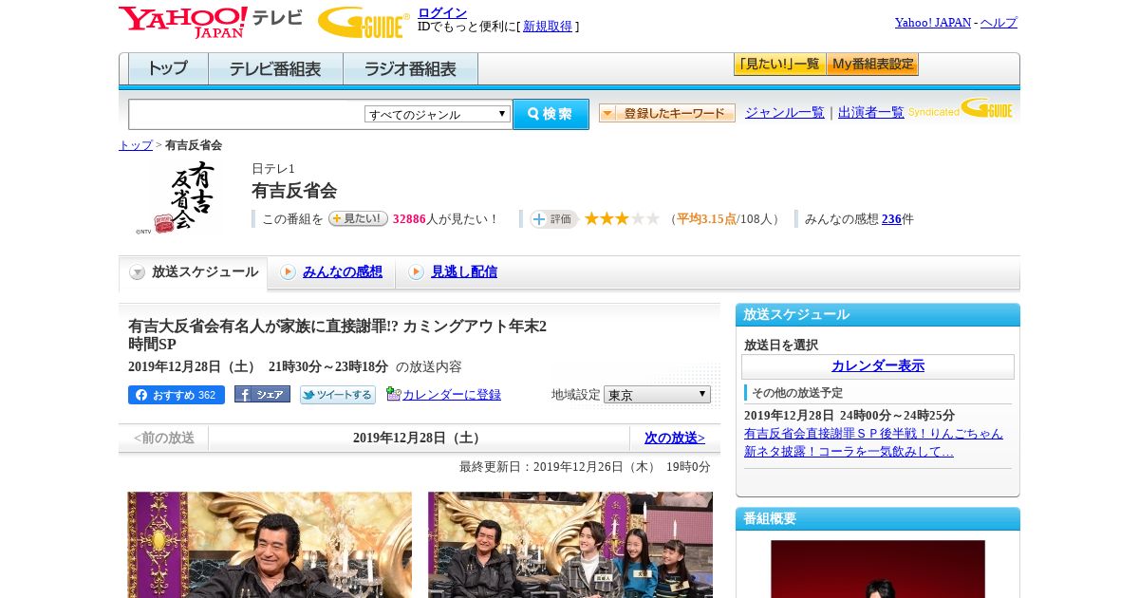
Task: Open the 236 comments count link
Action: pyautogui.click(x=891, y=218)
